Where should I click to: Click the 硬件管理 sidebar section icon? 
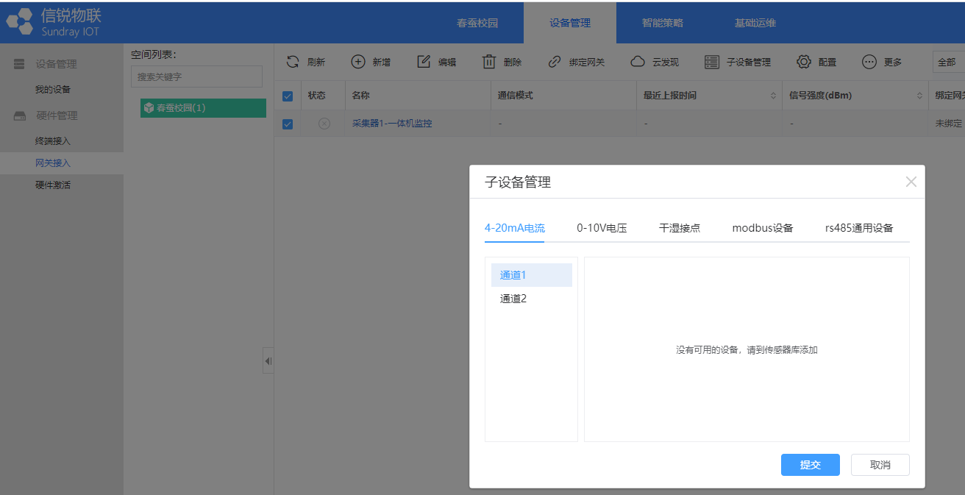[20, 116]
